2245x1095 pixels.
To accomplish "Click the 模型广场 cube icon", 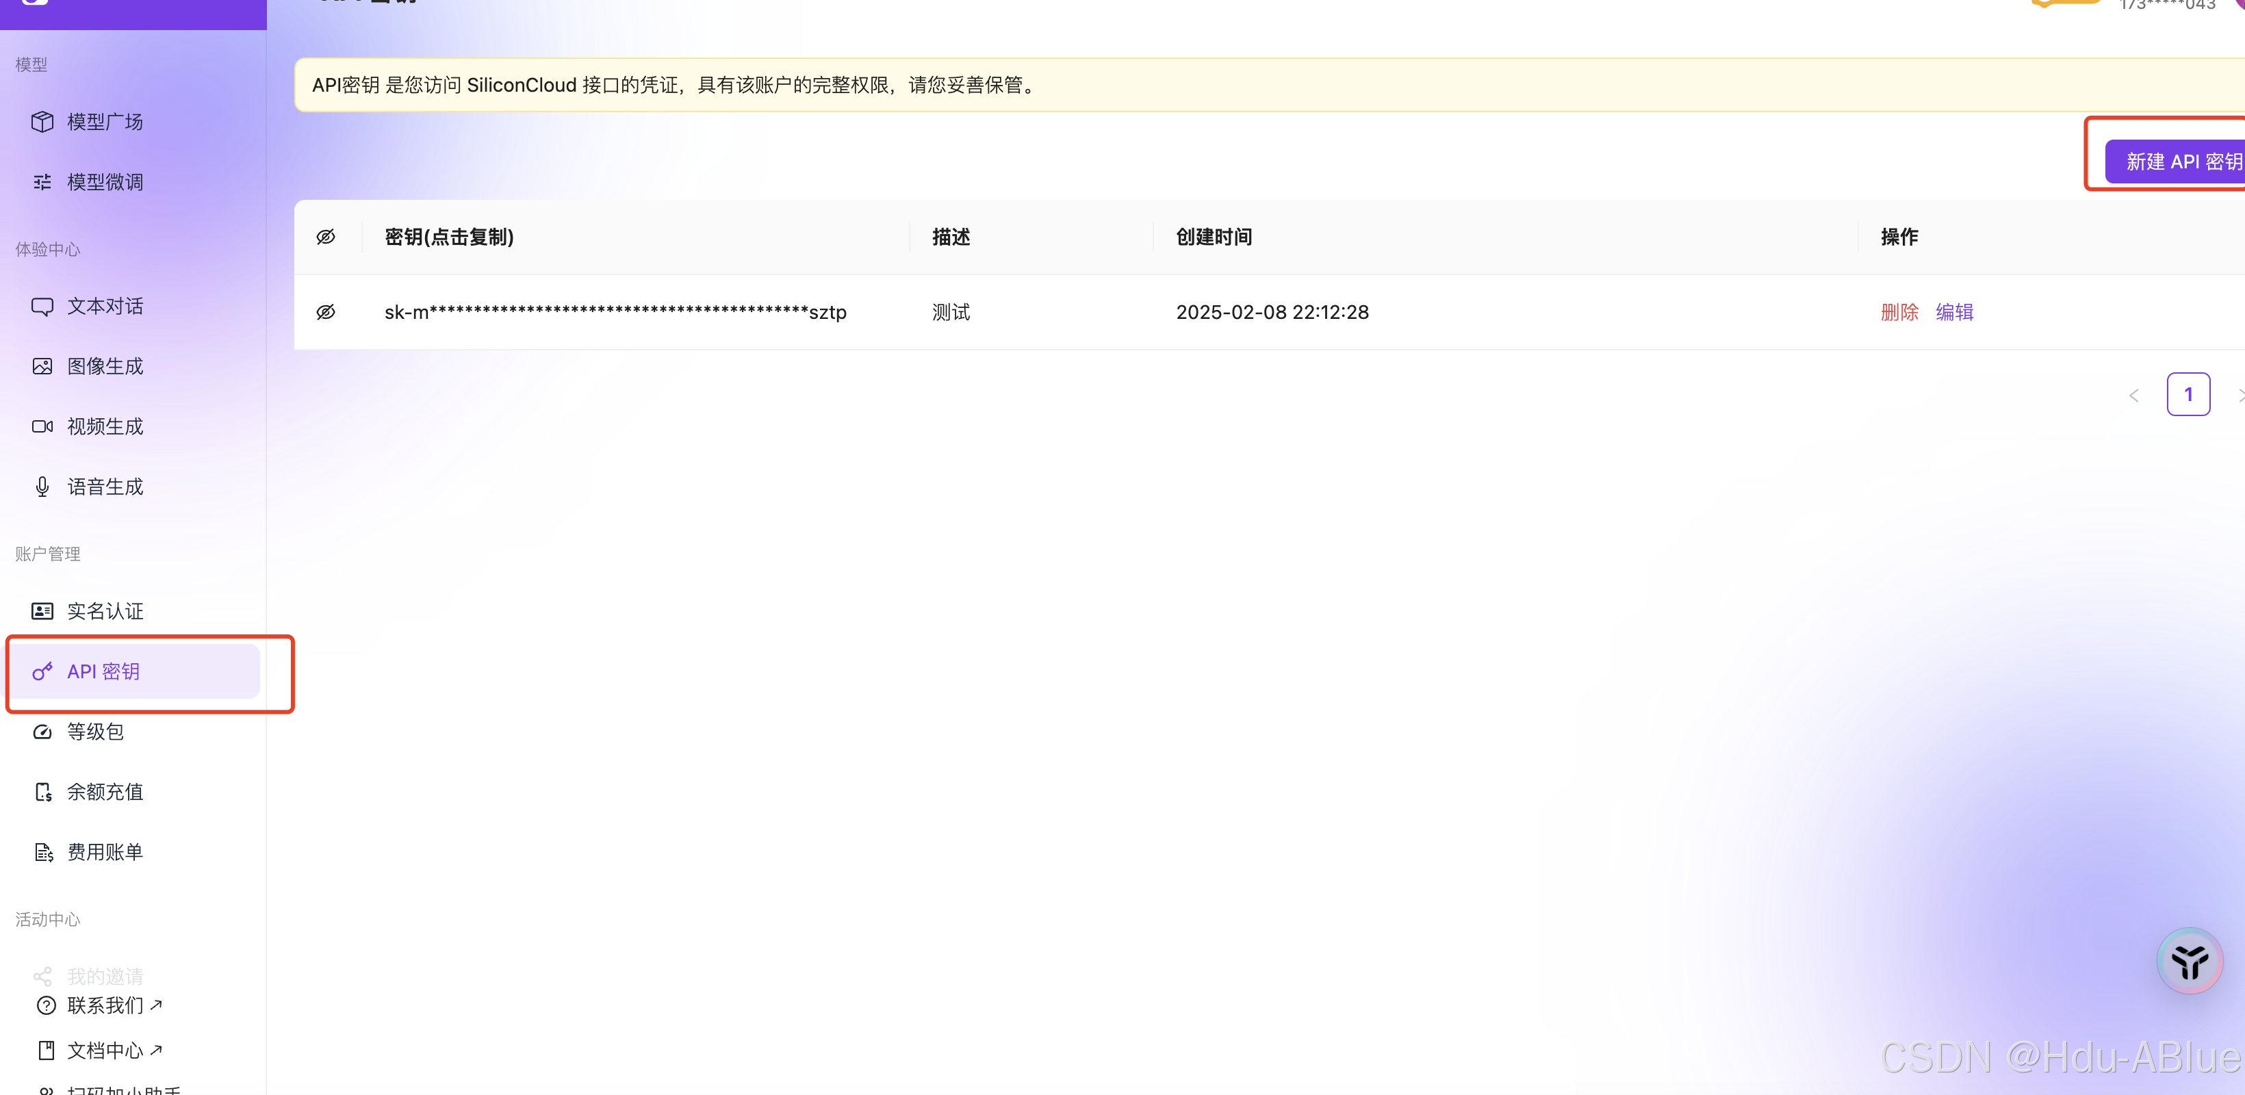I will pyautogui.click(x=42, y=122).
